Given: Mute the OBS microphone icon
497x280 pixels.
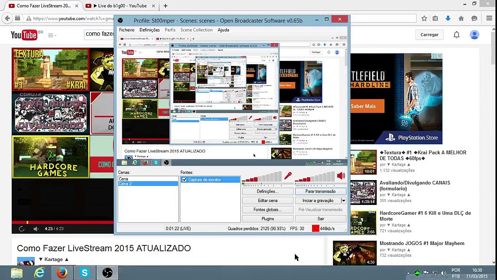Looking at the screenshot, I should (x=288, y=176).
